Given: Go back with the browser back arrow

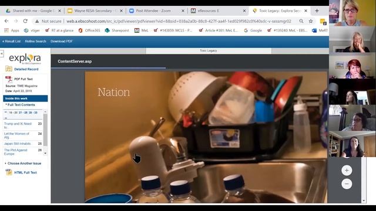Looking at the screenshot, I should tap(6, 21).
